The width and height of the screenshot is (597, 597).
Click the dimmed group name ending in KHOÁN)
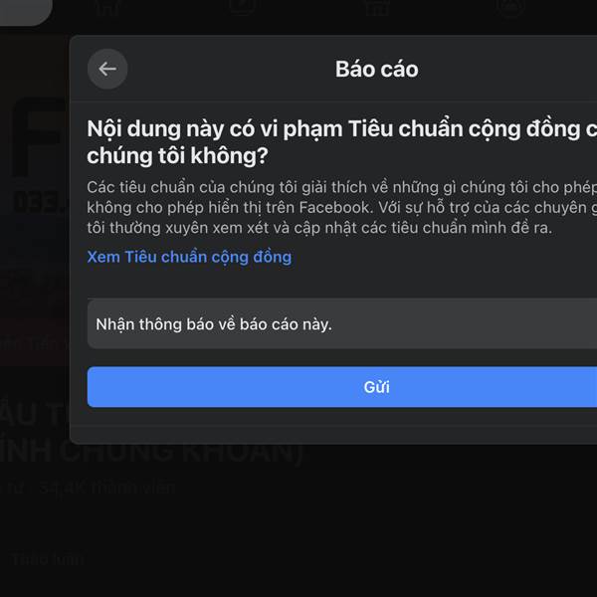(151, 432)
